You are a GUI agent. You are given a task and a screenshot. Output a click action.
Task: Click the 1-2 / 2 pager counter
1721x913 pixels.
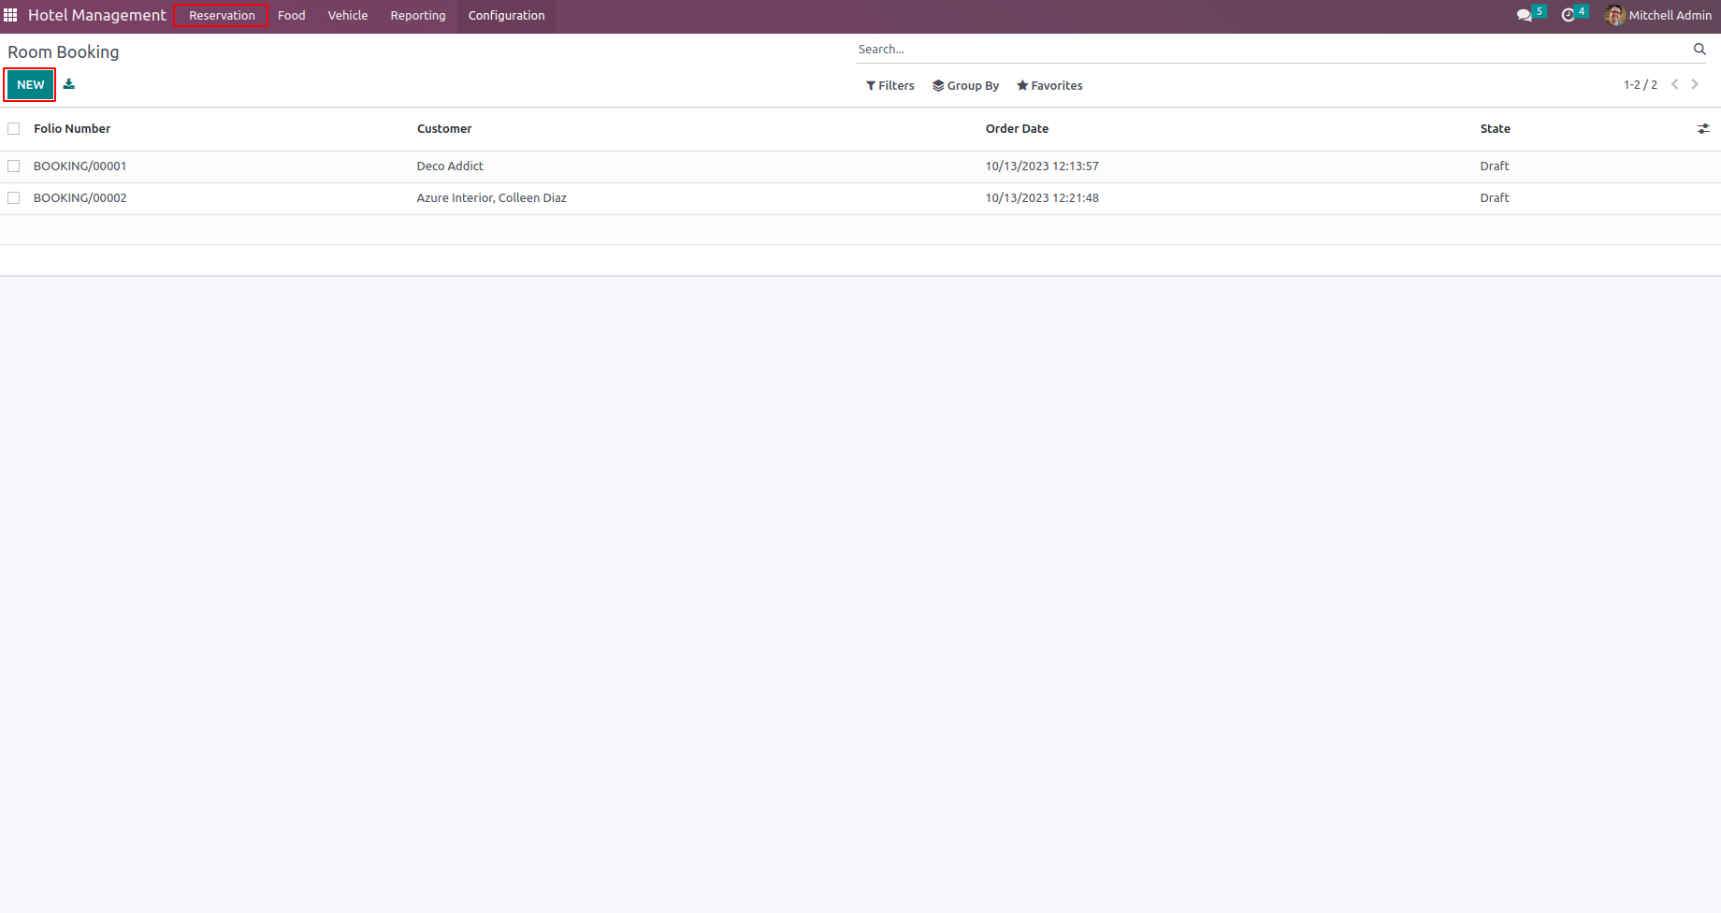pyautogui.click(x=1641, y=85)
